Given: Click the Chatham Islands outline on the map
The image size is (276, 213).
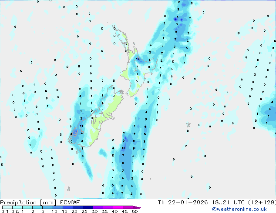Looking at the screenshot, I should click(188, 125).
